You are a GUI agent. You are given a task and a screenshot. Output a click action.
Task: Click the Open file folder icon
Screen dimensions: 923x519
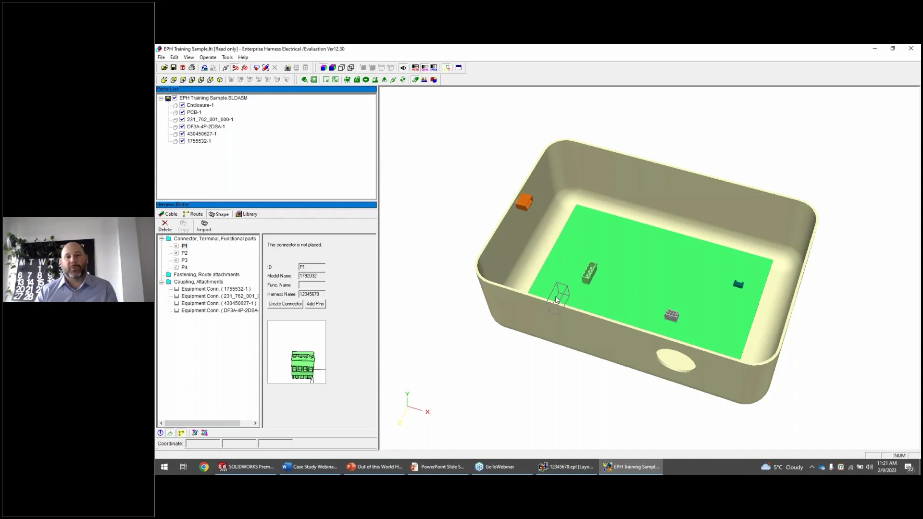pyautogui.click(x=164, y=68)
